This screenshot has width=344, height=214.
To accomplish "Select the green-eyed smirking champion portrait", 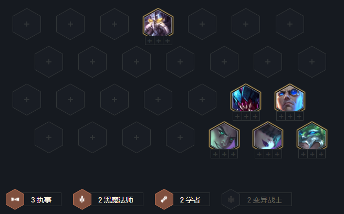I will (x=224, y=136).
